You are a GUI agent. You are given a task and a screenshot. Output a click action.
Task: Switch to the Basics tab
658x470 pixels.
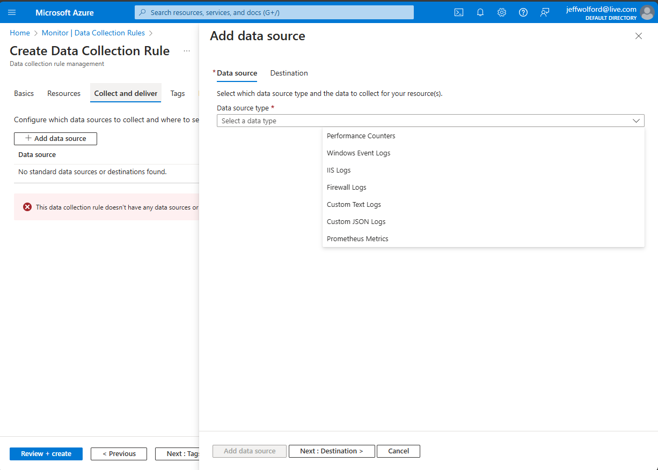[24, 93]
